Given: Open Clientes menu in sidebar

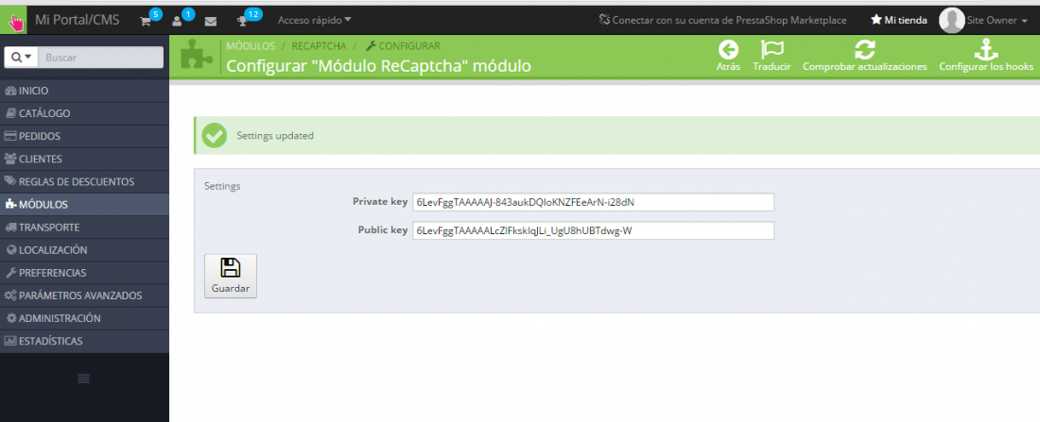Looking at the screenshot, I should tap(84, 159).
